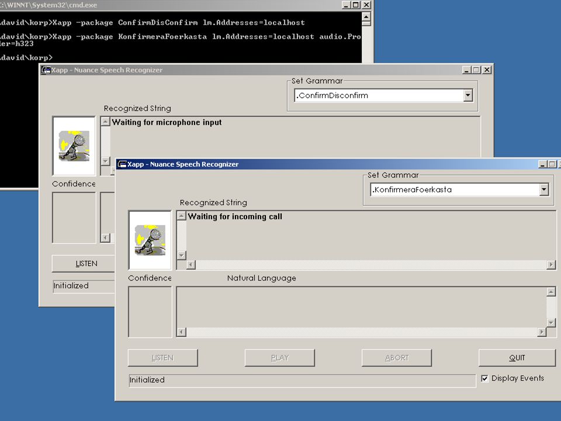Click the 'Waiting for incoming call' text
The height and width of the screenshot is (421, 561).
coord(235,216)
